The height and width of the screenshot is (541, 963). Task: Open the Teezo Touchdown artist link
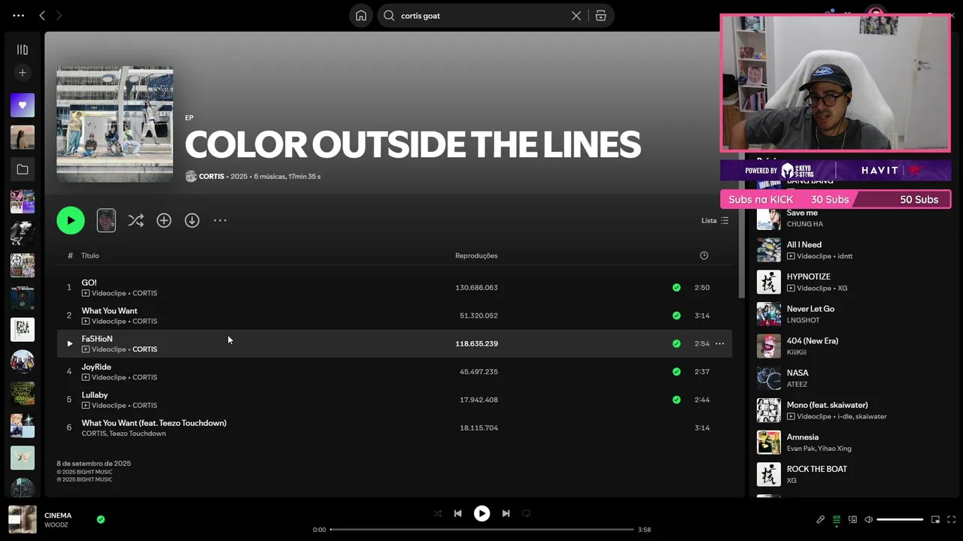(x=138, y=434)
